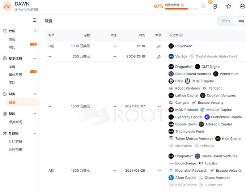Collapse the 基本信息 sidebar section
This screenshot has height=193, width=246.
click(x=35, y=59)
